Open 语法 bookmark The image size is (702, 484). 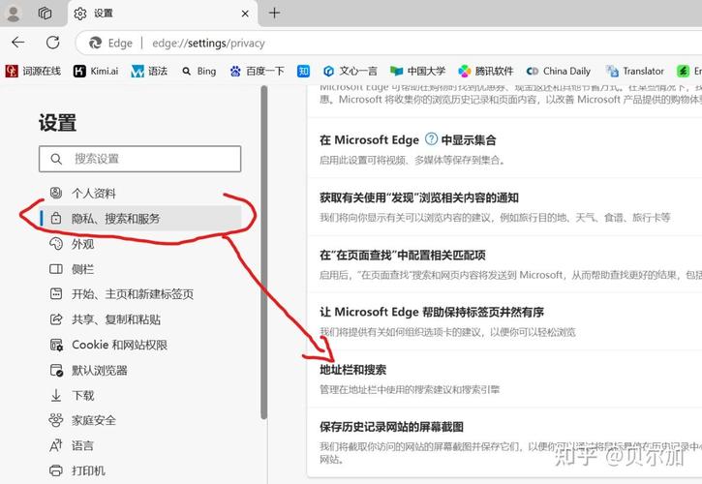click(x=149, y=71)
